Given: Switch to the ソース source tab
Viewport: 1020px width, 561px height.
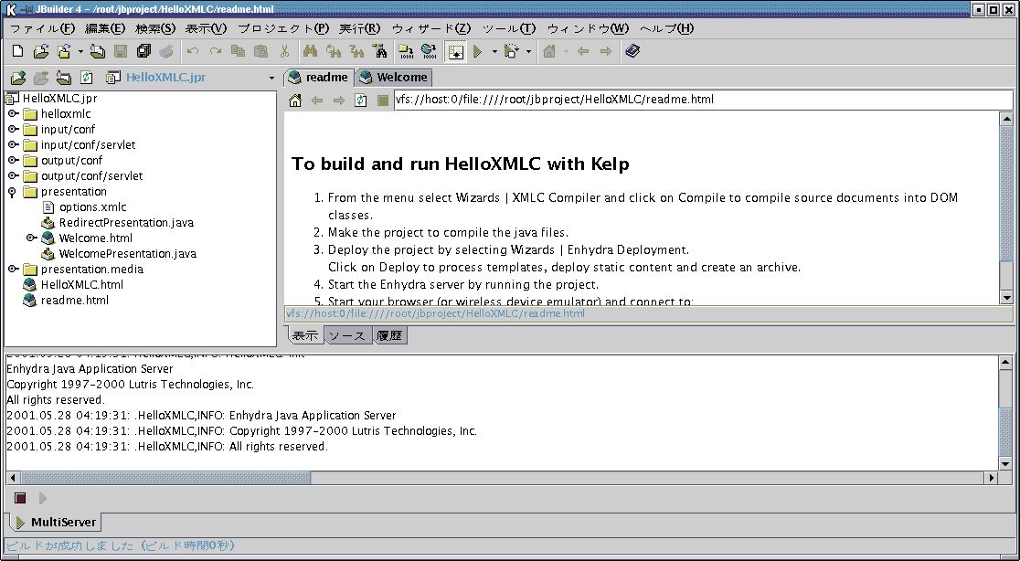Looking at the screenshot, I should coord(347,336).
